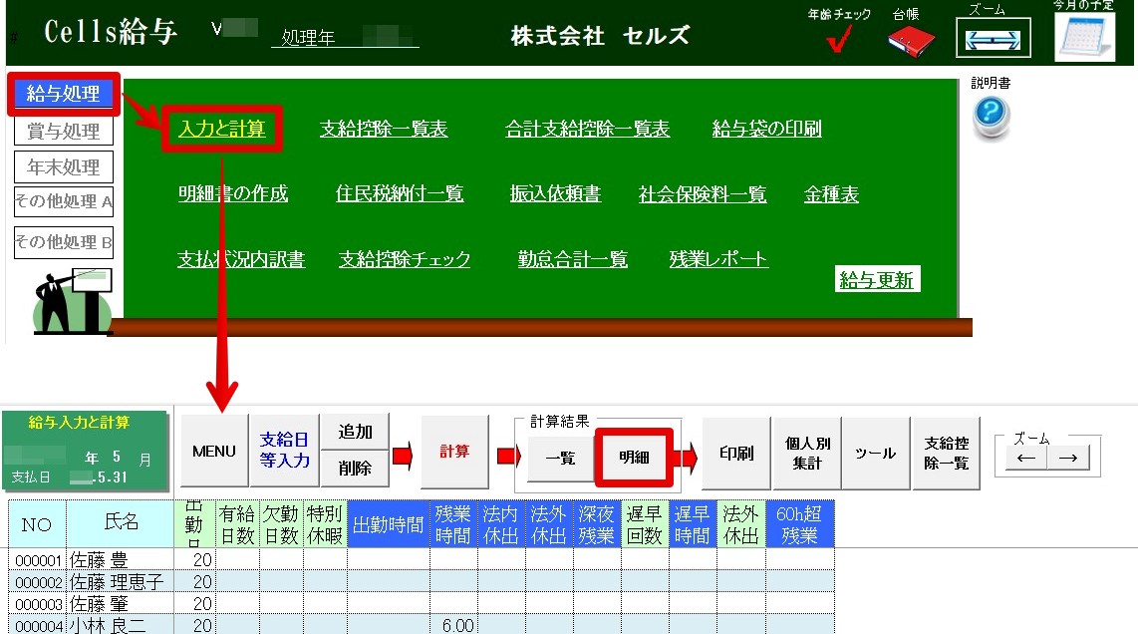The image size is (1138, 634).
Task: Select the 賞与処理 menu tab
Action: pyautogui.click(x=64, y=132)
